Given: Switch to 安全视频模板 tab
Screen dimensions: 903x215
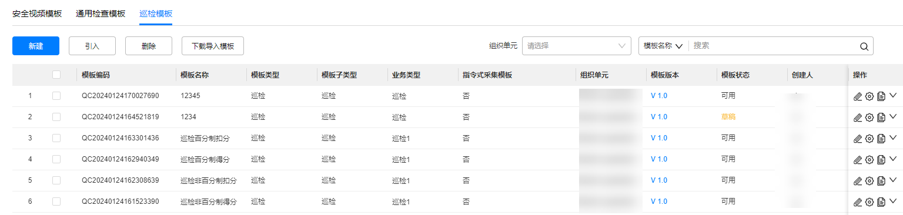Looking at the screenshot, I should 37,14.
